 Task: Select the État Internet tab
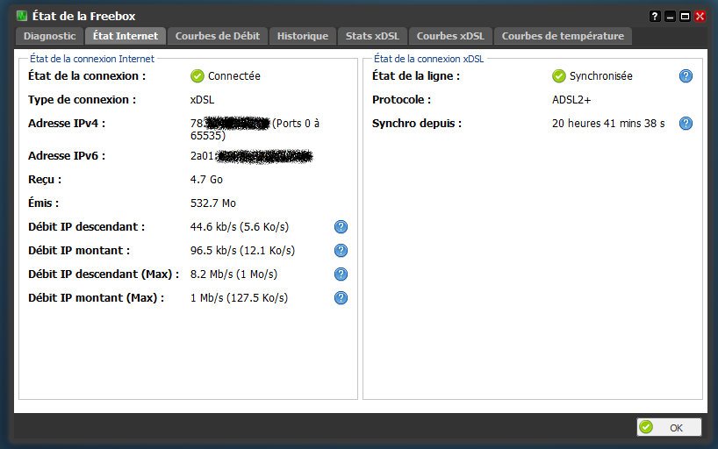tap(126, 36)
